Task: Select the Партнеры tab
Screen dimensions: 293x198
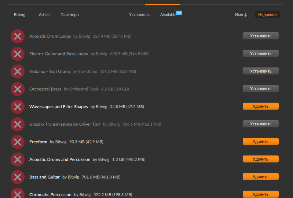Action: [x=70, y=15]
